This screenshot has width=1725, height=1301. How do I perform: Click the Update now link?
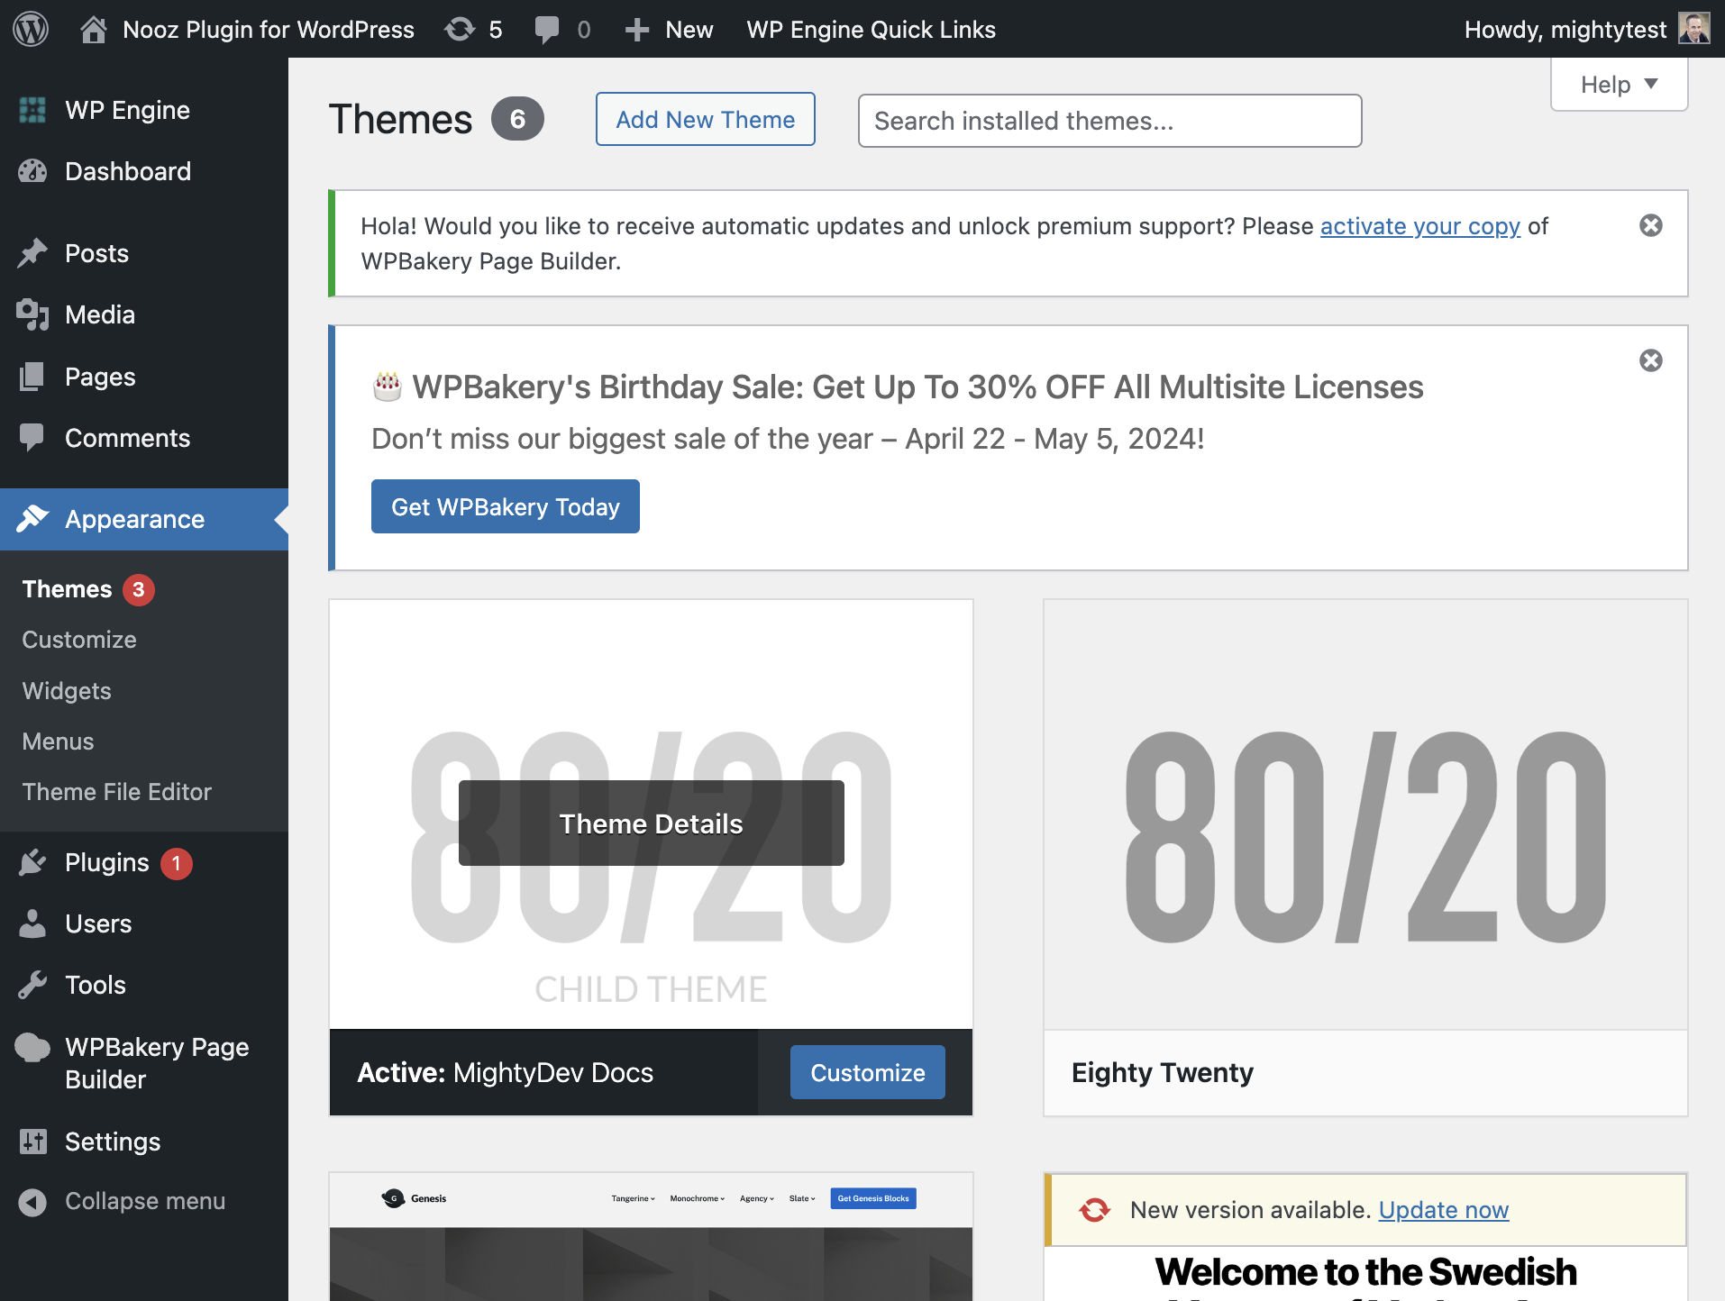1444,1210
